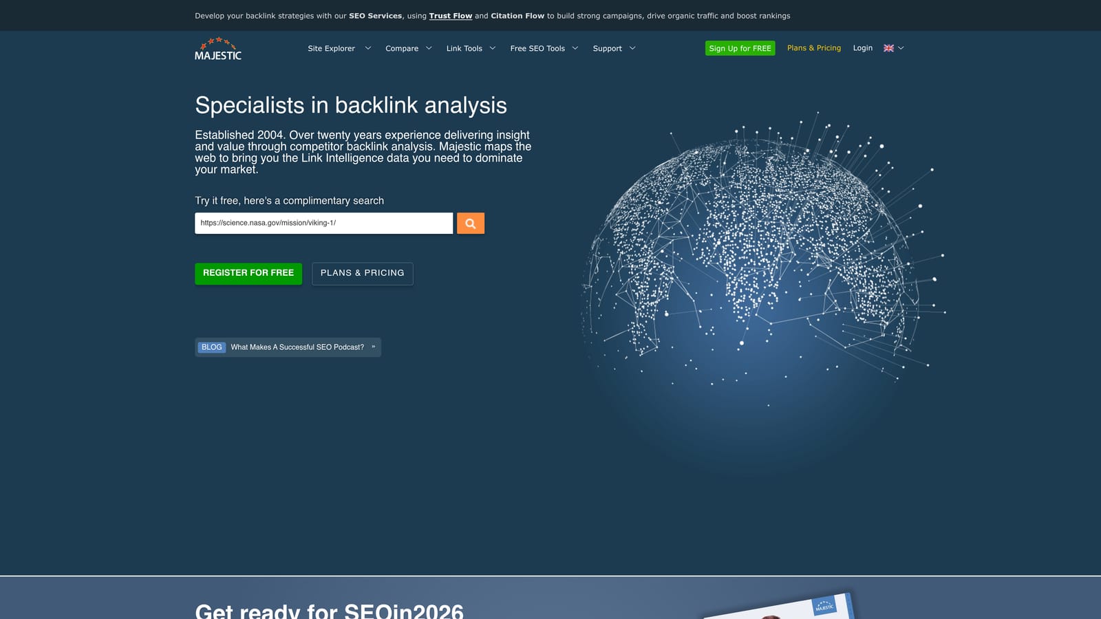Click the Login link
The height and width of the screenshot is (619, 1101).
point(863,48)
